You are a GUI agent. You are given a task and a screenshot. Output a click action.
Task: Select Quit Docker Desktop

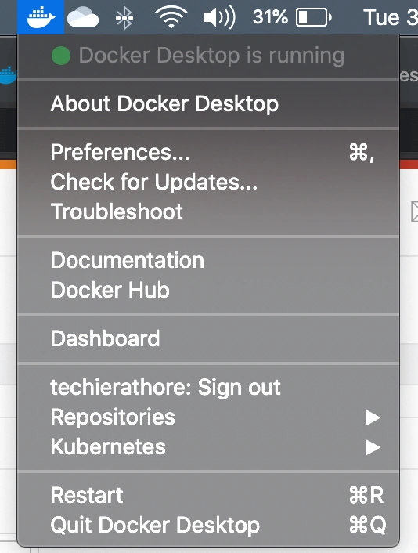point(208,525)
